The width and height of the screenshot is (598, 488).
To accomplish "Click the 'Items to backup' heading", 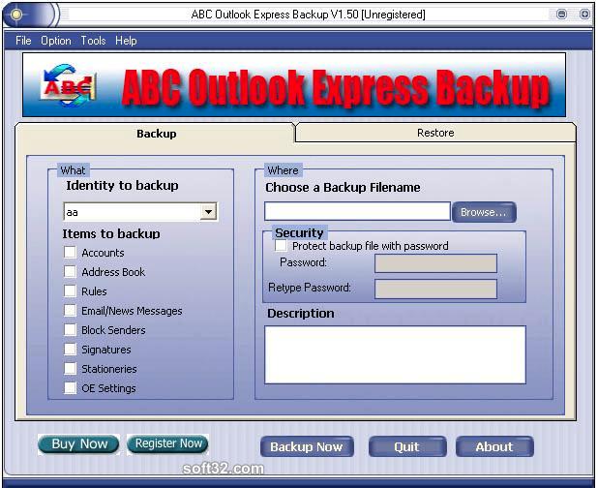I will click(111, 233).
